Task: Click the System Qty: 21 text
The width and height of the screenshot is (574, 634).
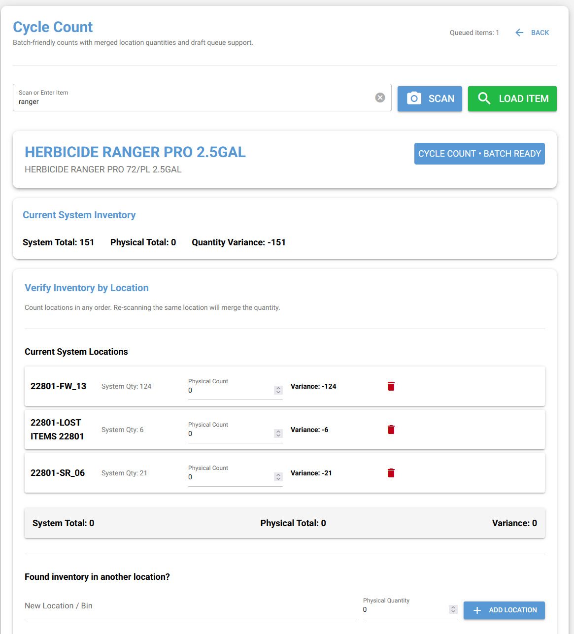Action: coord(124,473)
